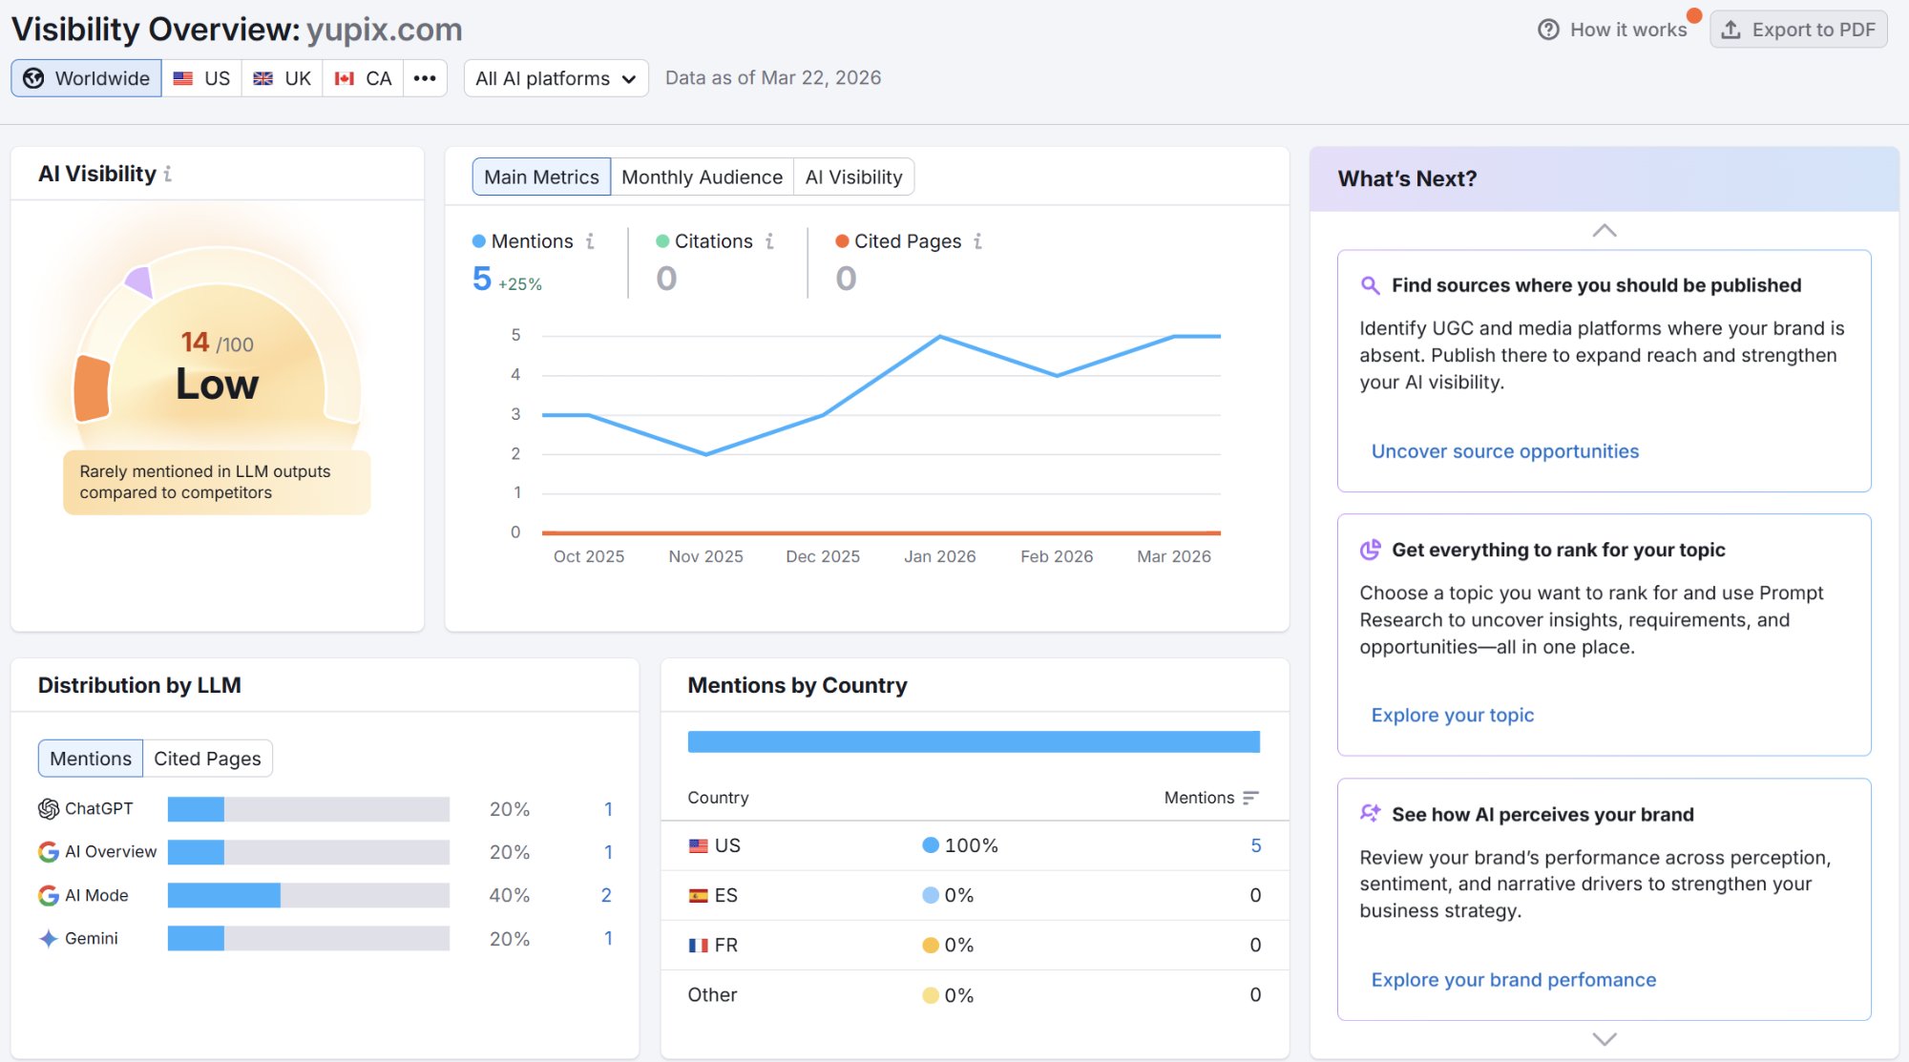This screenshot has width=1909, height=1062.
Task: Click the AI Visibility info icon
Action: [168, 175]
